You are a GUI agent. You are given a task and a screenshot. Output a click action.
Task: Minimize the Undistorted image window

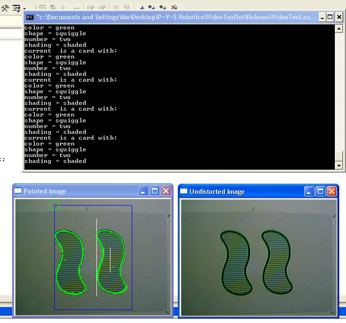[x=310, y=191]
